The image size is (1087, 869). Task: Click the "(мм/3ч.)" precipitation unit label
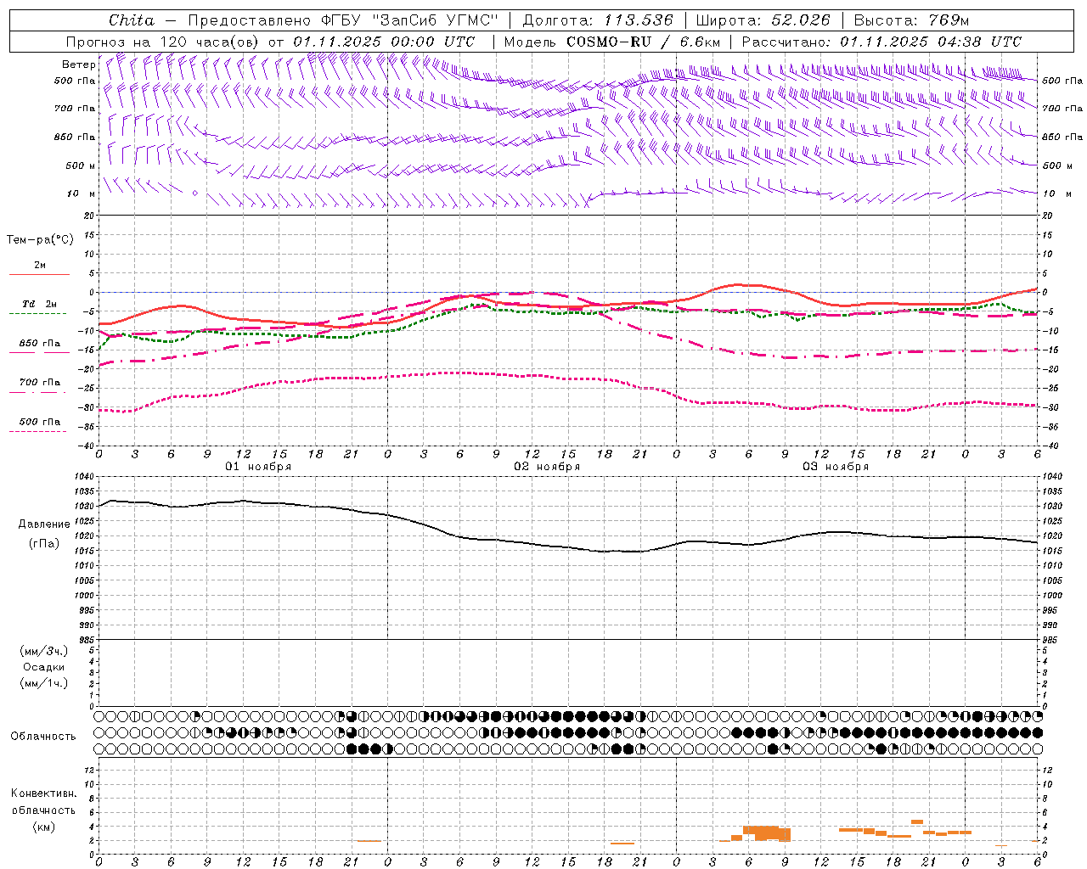44,651
